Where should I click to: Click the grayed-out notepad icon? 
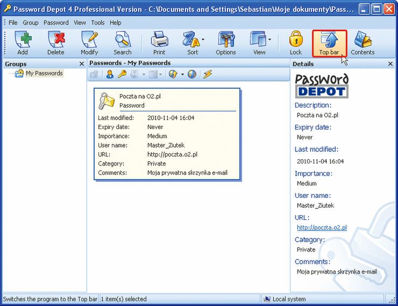(x=153, y=74)
